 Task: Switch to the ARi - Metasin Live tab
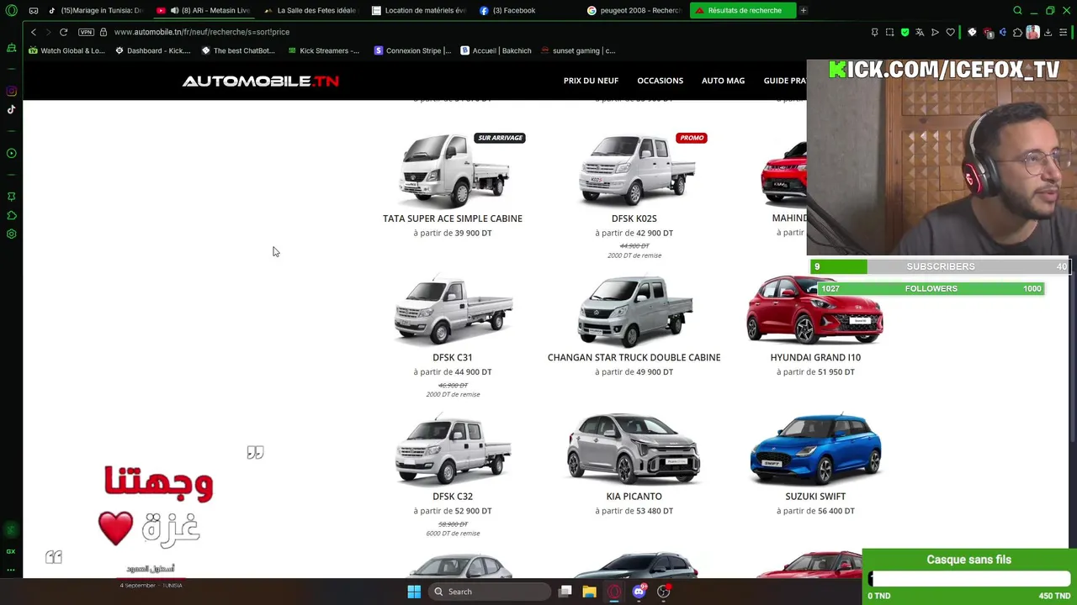(204, 10)
